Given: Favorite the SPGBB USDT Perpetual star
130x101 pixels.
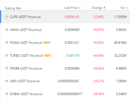Looking at the screenshot, I should (7, 68).
